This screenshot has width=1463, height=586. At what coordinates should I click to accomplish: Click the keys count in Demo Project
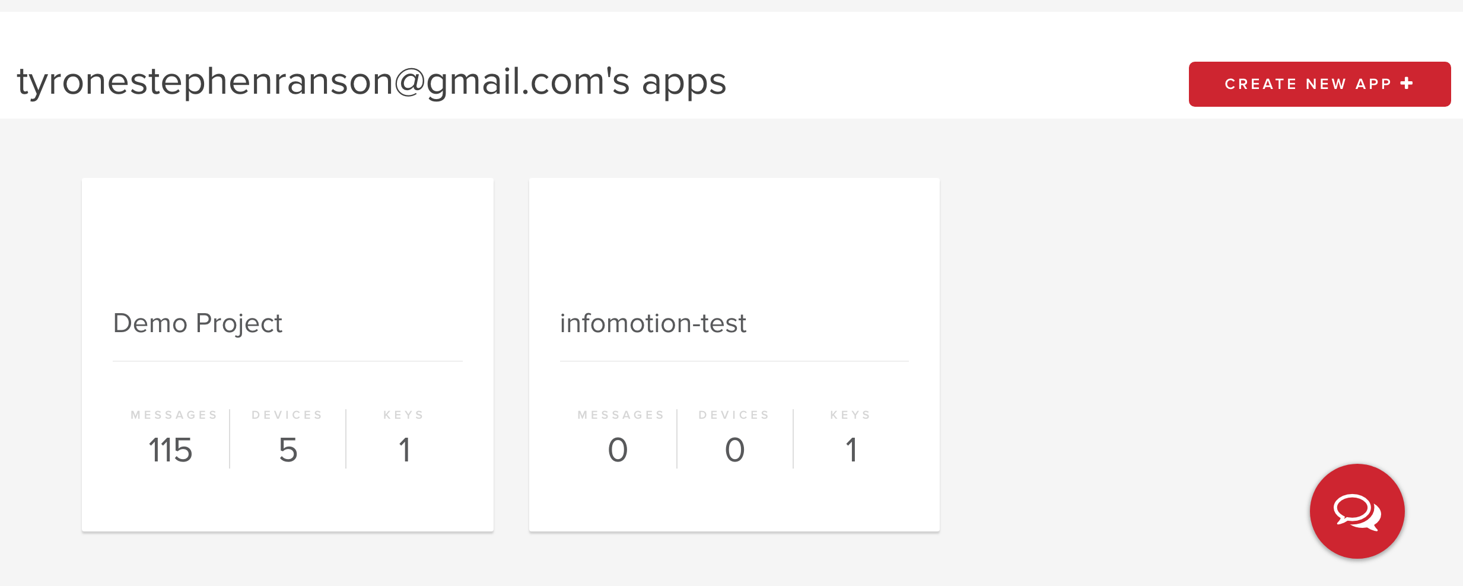coord(404,450)
